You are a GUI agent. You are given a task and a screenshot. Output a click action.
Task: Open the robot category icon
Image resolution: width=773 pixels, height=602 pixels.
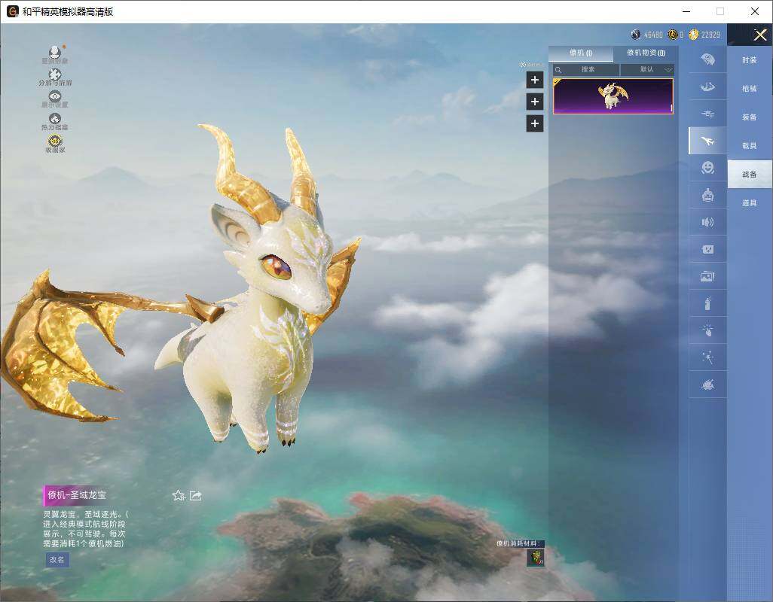(x=707, y=196)
